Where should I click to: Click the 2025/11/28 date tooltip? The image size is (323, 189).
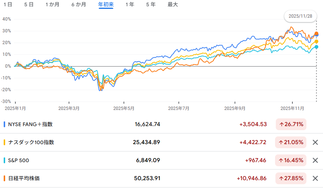[x=300, y=16]
